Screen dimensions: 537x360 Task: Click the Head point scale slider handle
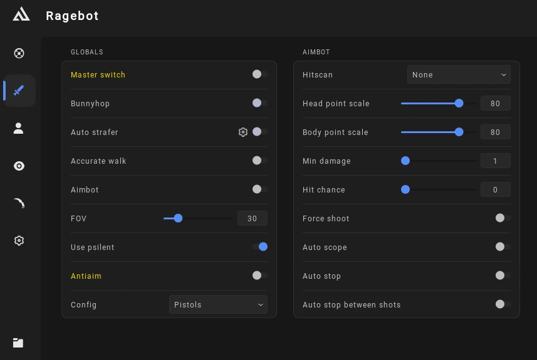click(459, 103)
